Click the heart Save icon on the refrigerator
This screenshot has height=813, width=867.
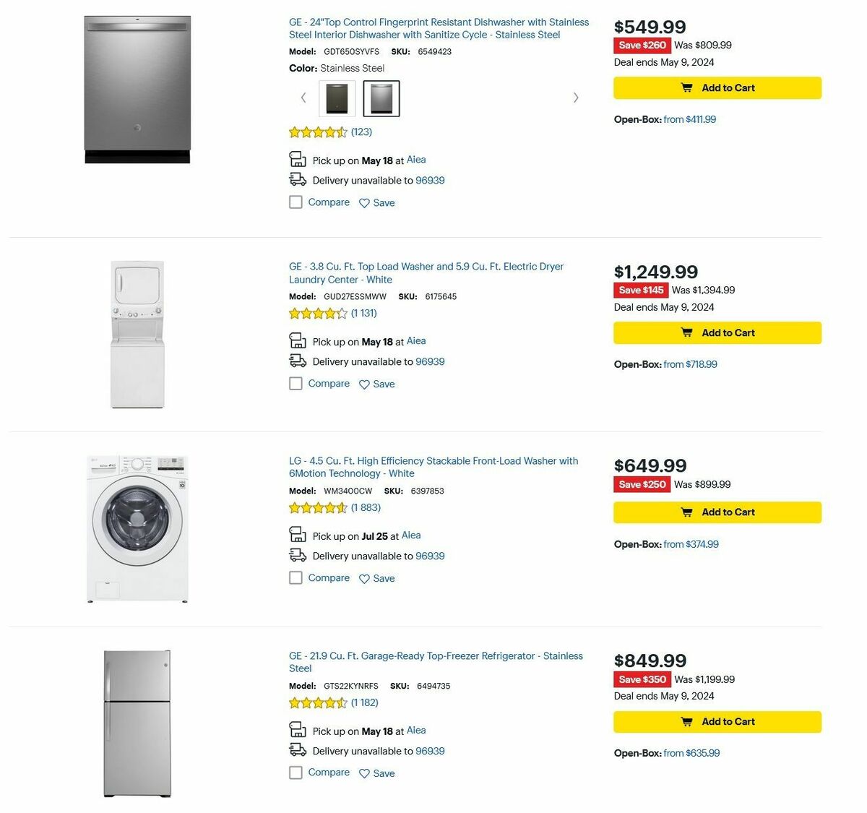point(364,773)
